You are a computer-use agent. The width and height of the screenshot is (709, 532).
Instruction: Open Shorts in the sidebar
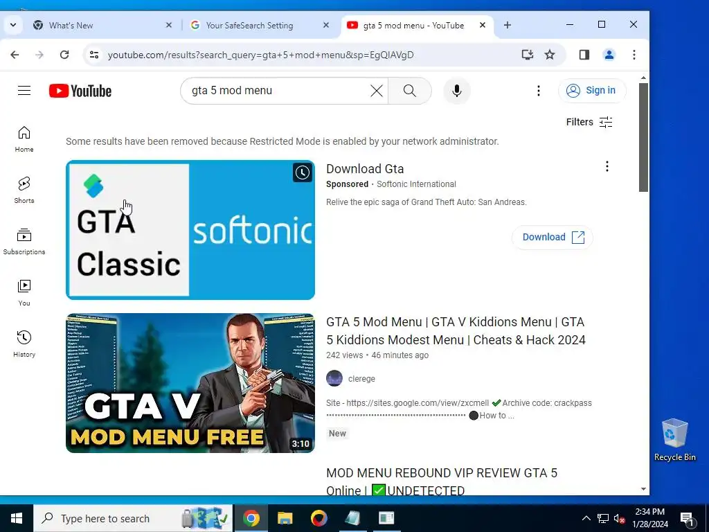tap(24, 190)
